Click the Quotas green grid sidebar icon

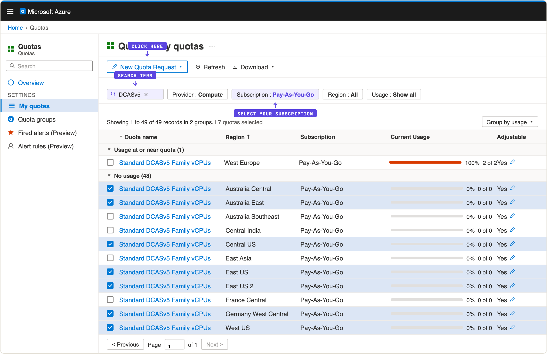[11, 49]
